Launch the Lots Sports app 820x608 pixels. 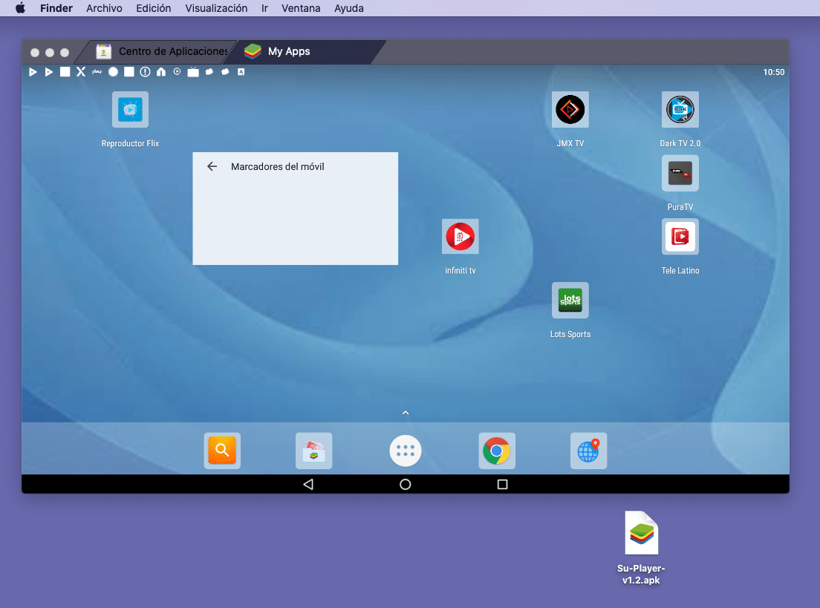pos(570,300)
